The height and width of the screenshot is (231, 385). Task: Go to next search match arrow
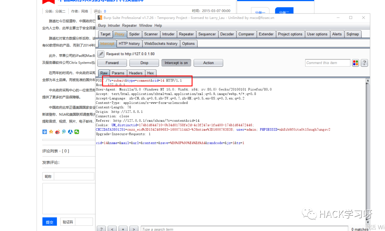[134, 229]
